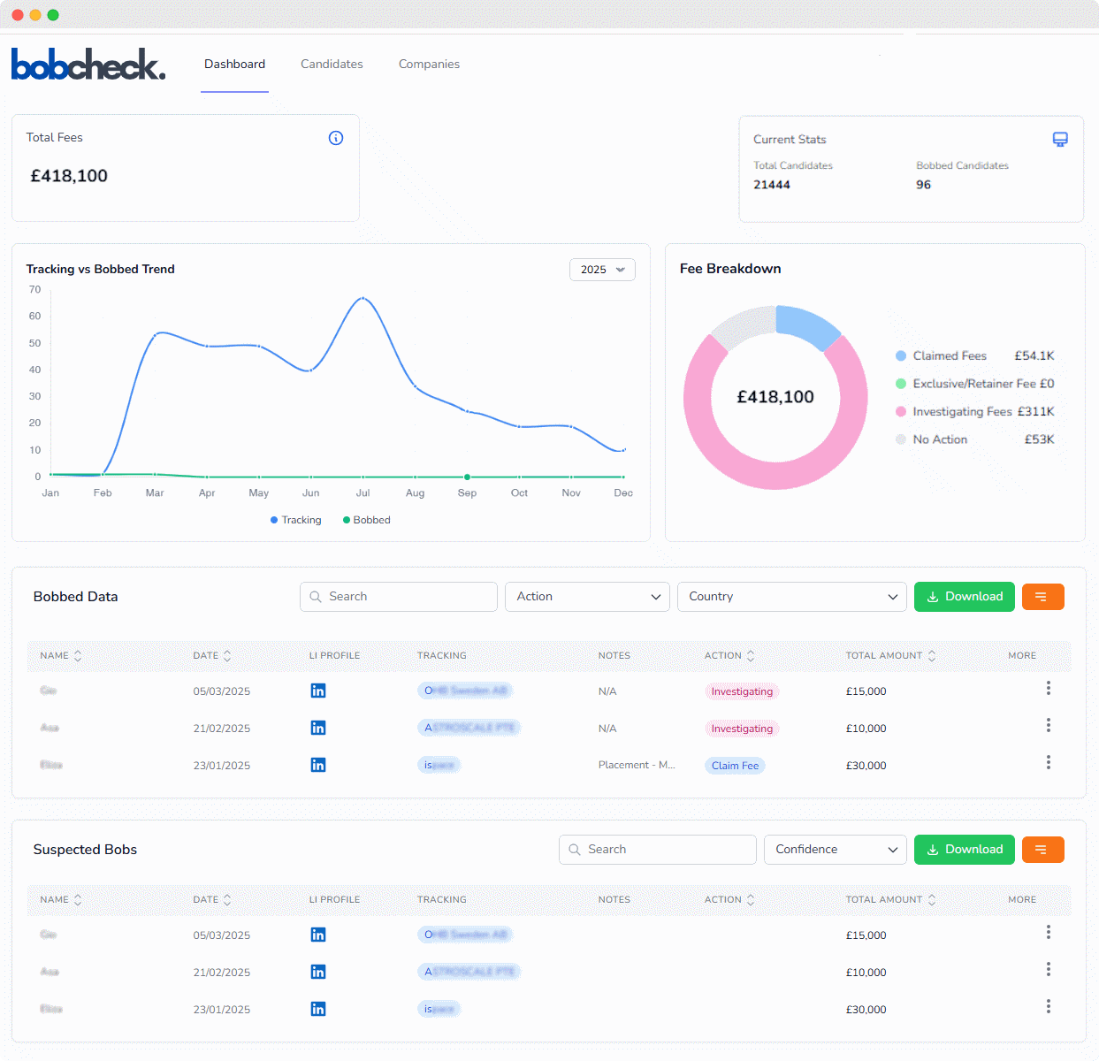This screenshot has width=1099, height=1061.
Task: Open LinkedIn profile for the 05/03/2025 Bobbed Data row
Action: (x=318, y=691)
